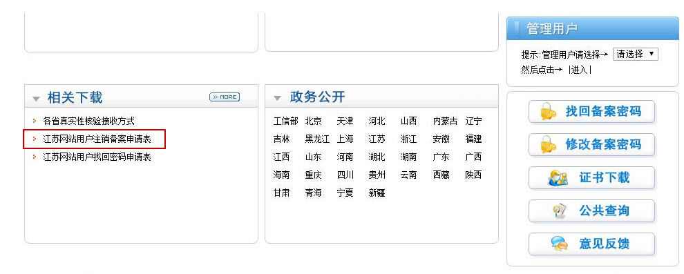
Task: Click the chat bubble icon beside 意见反馈
Action: pos(559,244)
